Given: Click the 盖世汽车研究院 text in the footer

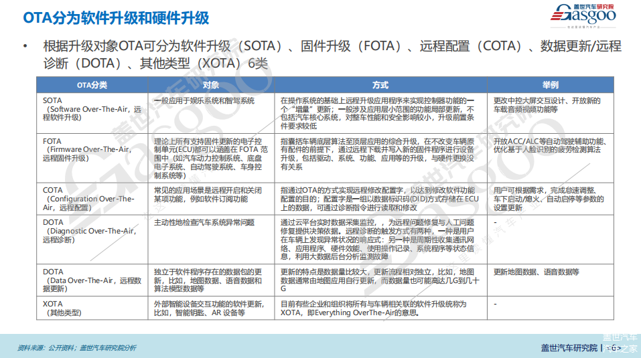Looking at the screenshot, I should 569,348.
